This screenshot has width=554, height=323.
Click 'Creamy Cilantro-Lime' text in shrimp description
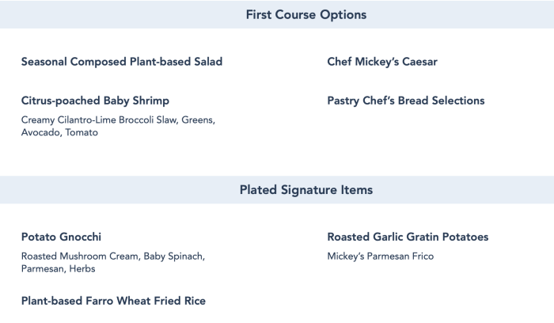[64, 120]
